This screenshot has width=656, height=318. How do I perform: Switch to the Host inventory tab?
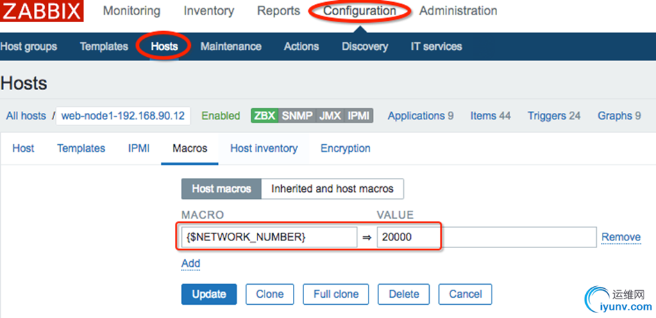click(264, 148)
